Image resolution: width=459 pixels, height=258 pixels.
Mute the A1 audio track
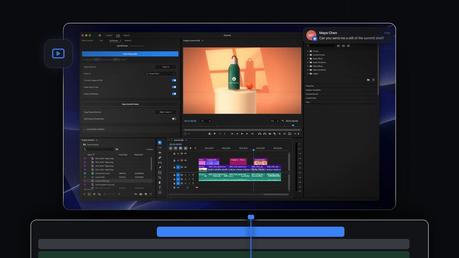(x=186, y=175)
